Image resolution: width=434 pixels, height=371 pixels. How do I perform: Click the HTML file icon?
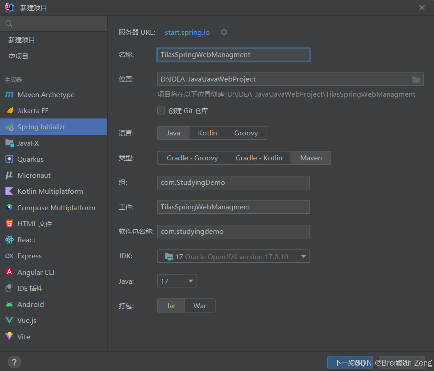pyautogui.click(x=9, y=224)
